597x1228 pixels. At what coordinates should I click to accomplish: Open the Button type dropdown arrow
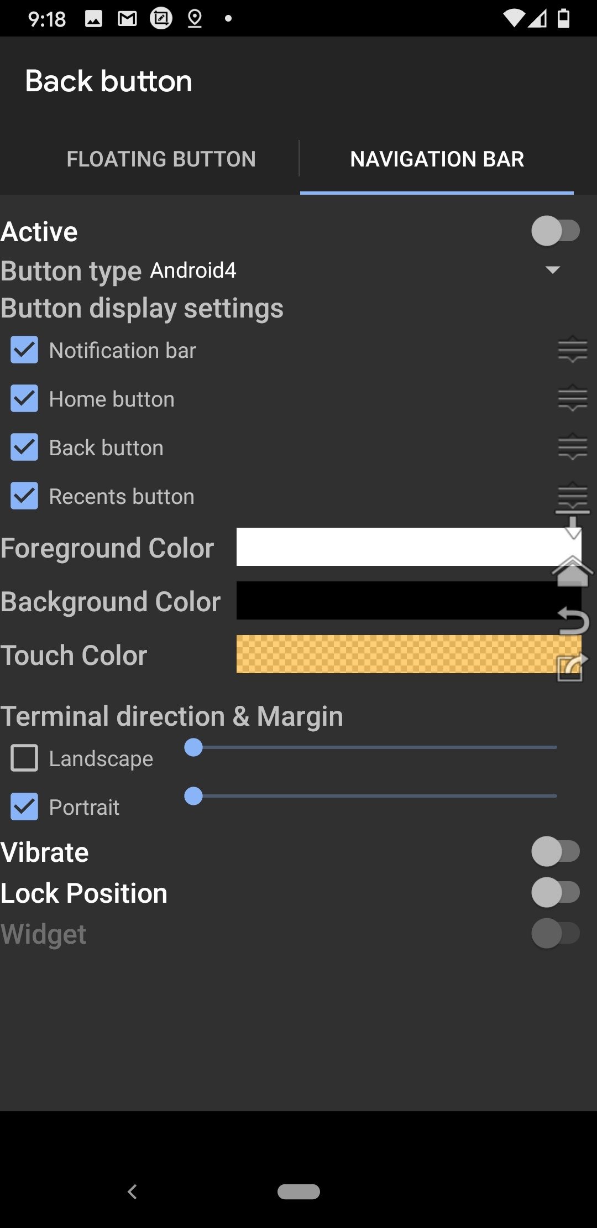point(552,270)
